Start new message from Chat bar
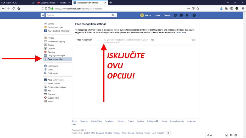The height and width of the screenshot is (138, 246). point(227,135)
